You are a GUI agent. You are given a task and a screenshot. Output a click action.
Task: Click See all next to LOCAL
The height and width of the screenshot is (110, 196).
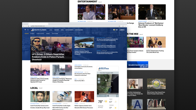tap(41, 88)
